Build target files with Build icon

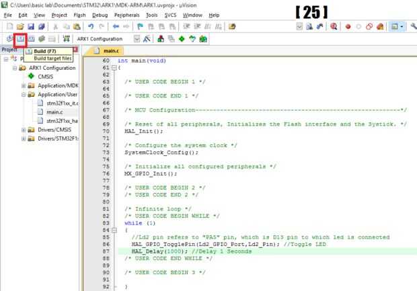click(20, 39)
